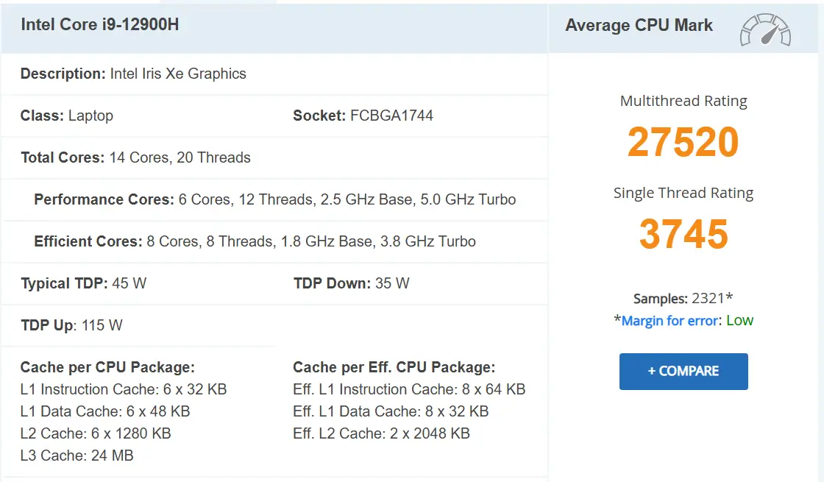Viewport: 824px width, 482px height.
Task: Select the 27520 multithread rating score
Action: point(683,142)
